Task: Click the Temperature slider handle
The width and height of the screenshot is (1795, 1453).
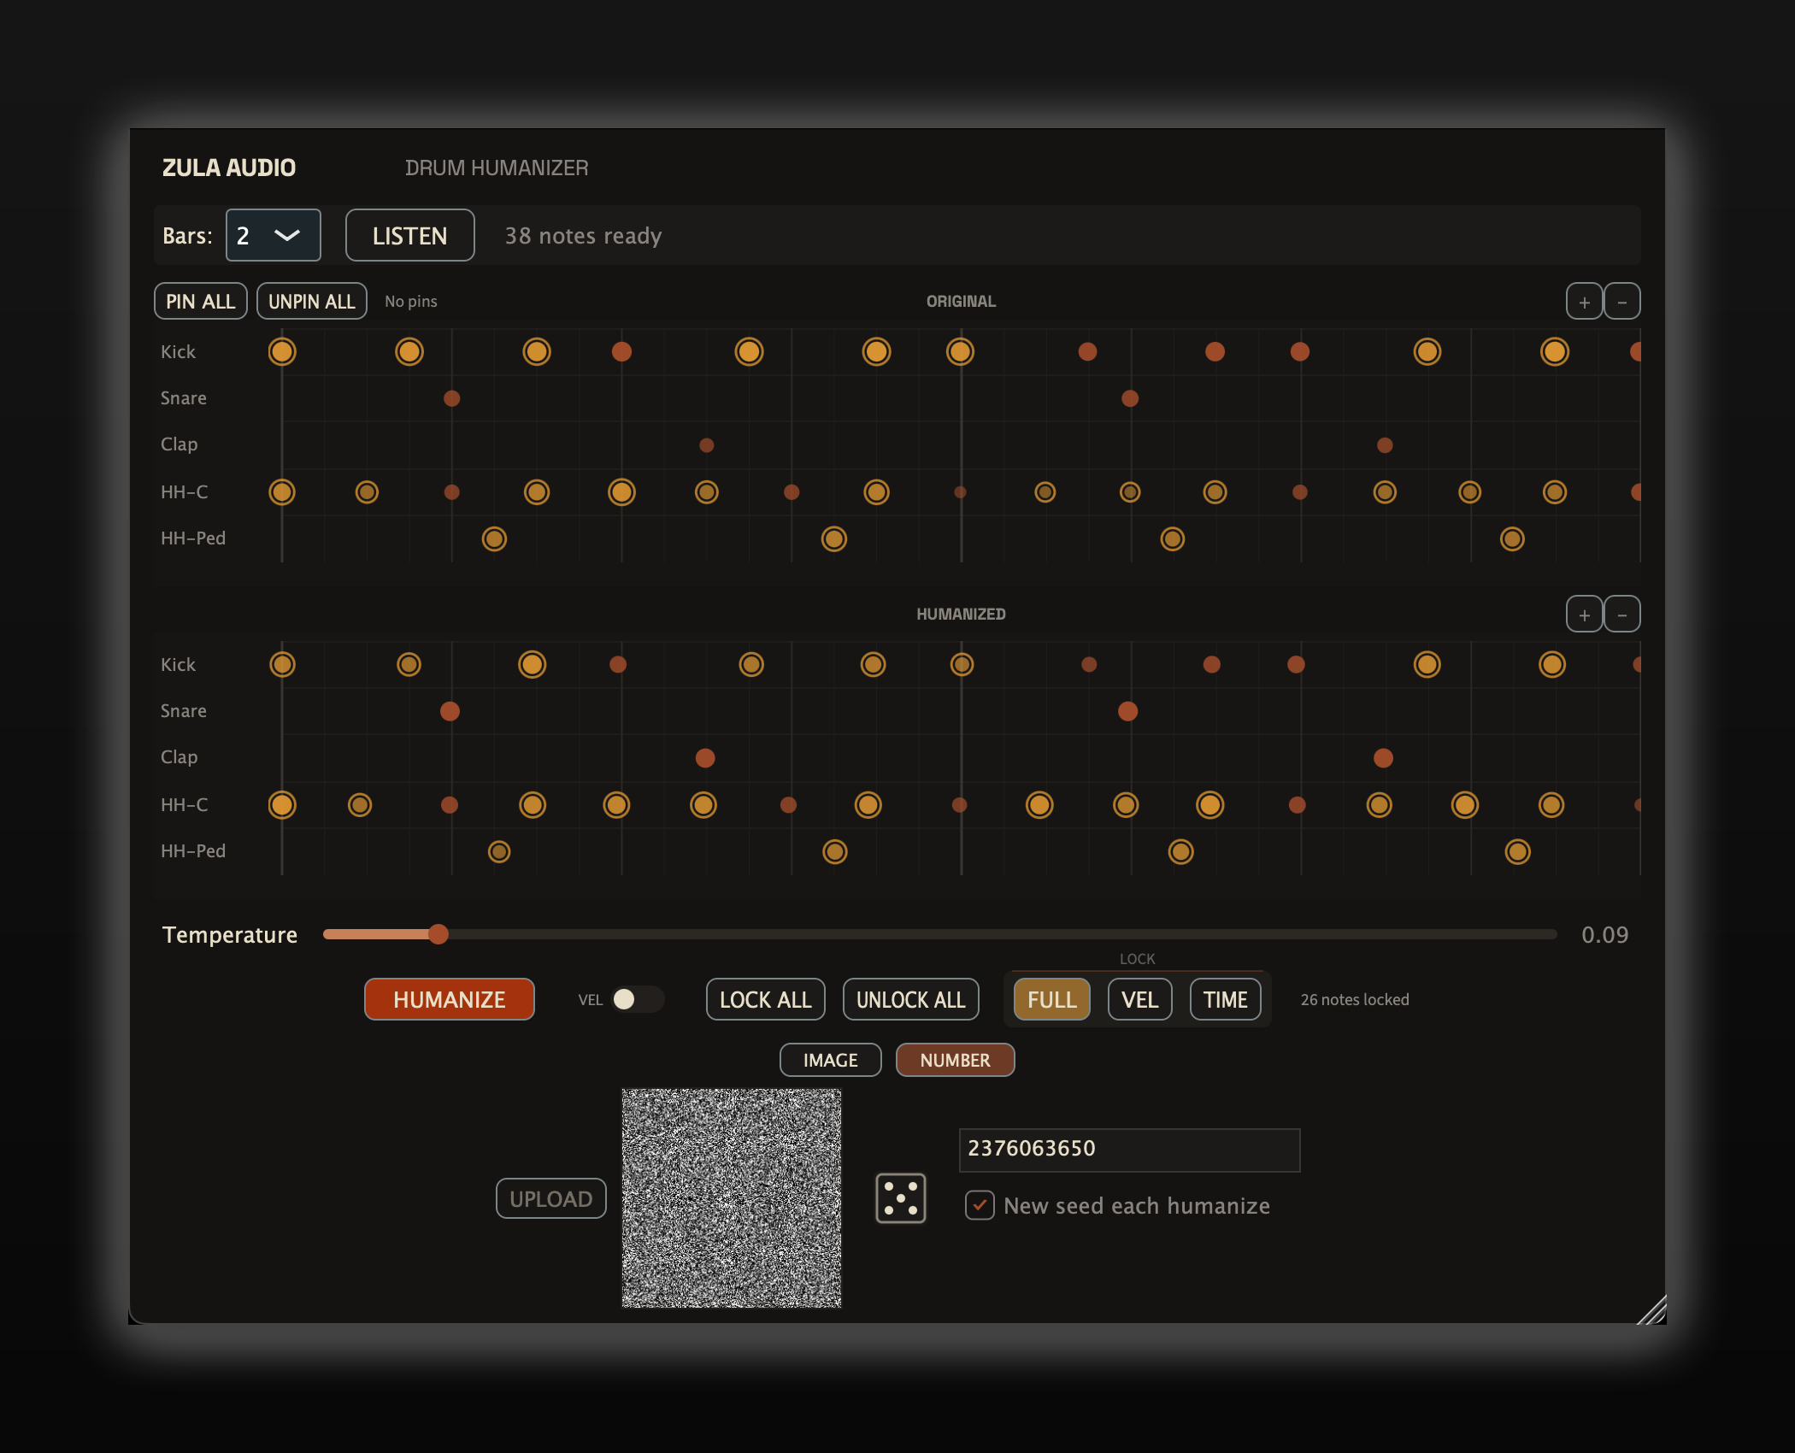Action: coord(438,934)
